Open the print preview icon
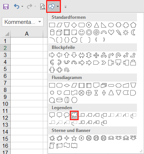This screenshot has width=144, height=154. (x=42, y=7)
